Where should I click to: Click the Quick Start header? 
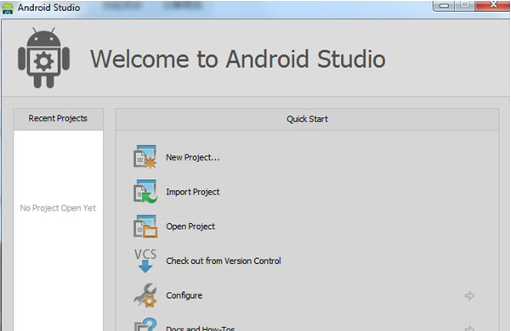tap(307, 119)
